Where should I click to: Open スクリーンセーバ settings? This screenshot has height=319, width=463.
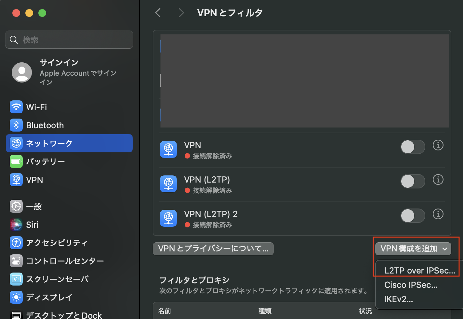(69, 279)
